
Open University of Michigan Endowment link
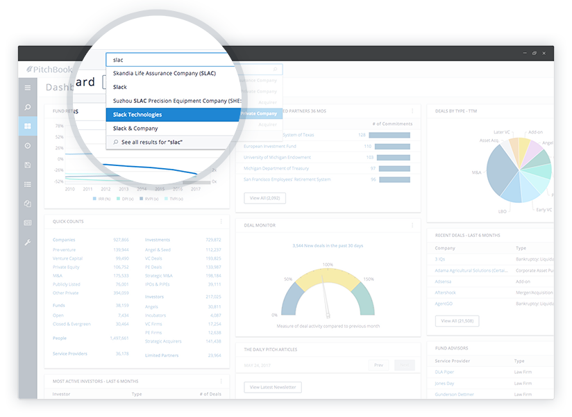(277, 157)
